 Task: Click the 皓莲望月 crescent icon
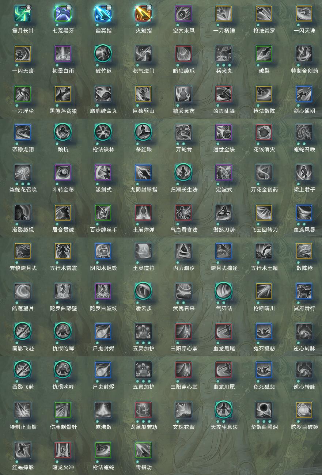[x=23, y=291]
